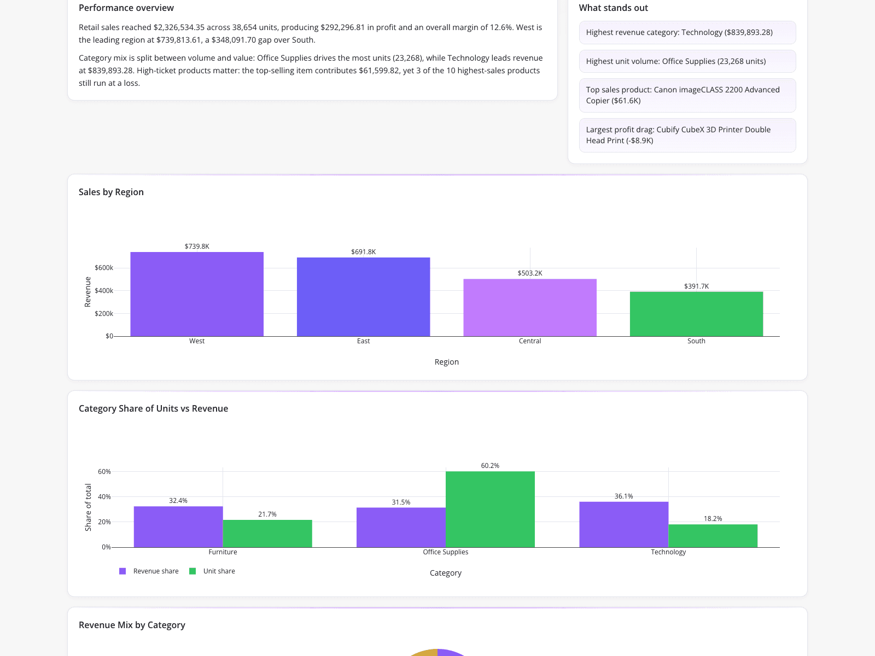Viewport: 875px width, 656px height.
Task: Select the 60% y-axis tick
Action: pos(104,472)
